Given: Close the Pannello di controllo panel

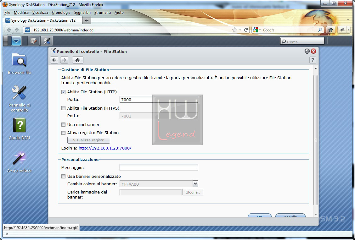Looking at the screenshot, I should click(313, 51).
